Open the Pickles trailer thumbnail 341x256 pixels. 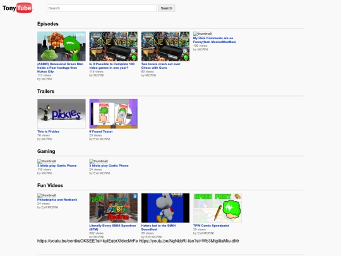[61, 114]
